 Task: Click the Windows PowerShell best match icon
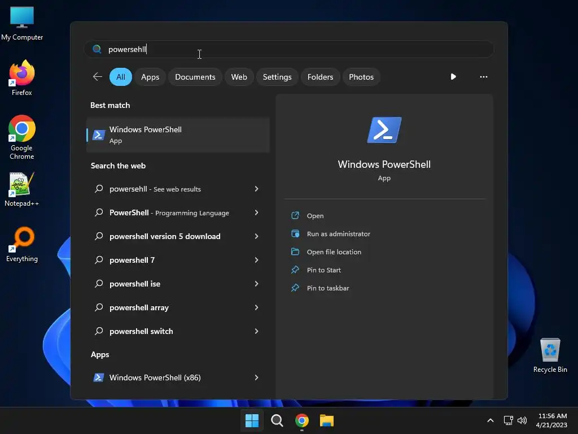pos(98,135)
